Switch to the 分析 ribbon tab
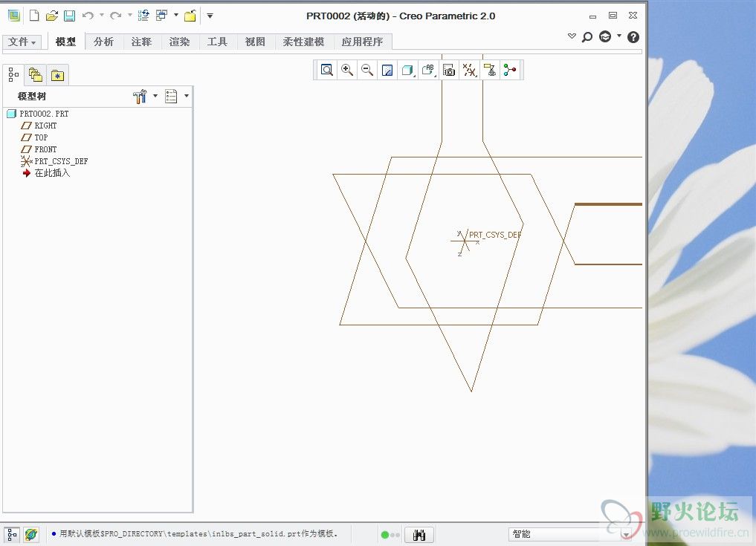Image resolution: width=756 pixels, height=546 pixels. pyautogui.click(x=103, y=42)
